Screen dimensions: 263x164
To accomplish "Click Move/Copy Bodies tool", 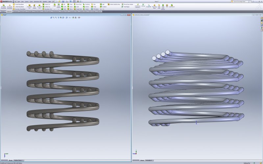I will pyautogui.click(x=128, y=4).
